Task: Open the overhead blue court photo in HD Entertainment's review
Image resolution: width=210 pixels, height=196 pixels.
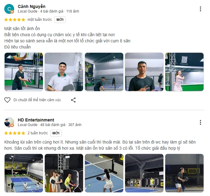Action: (24, 173)
